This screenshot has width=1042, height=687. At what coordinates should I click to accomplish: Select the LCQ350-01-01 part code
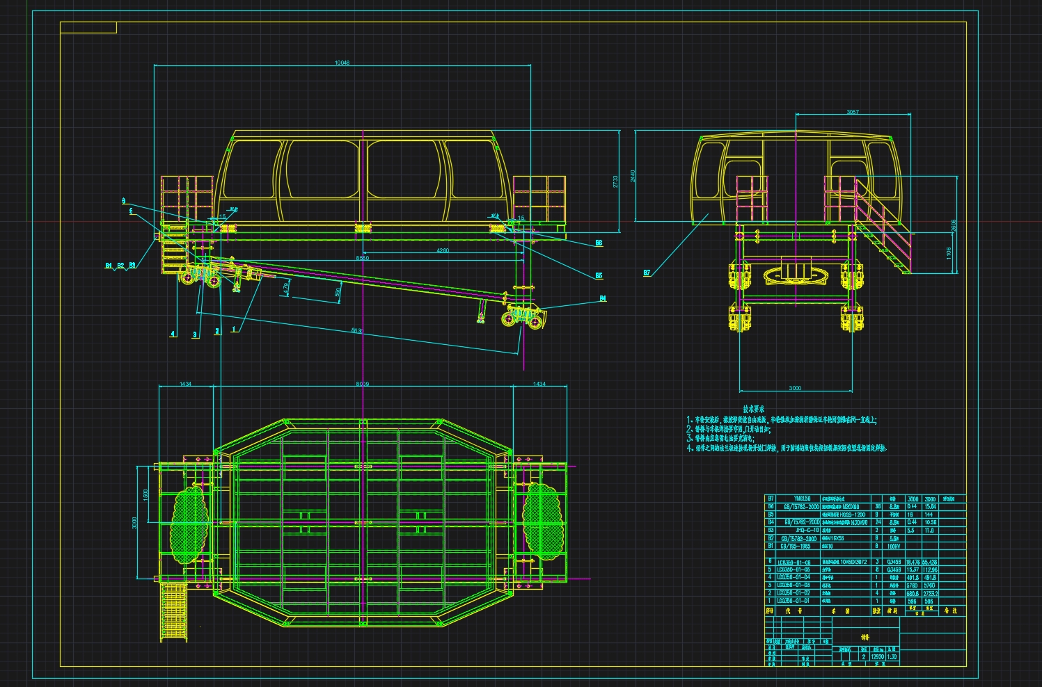click(x=794, y=601)
